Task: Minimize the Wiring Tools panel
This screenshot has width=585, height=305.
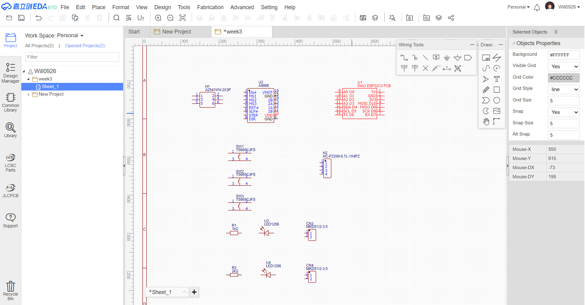Action: [472, 45]
